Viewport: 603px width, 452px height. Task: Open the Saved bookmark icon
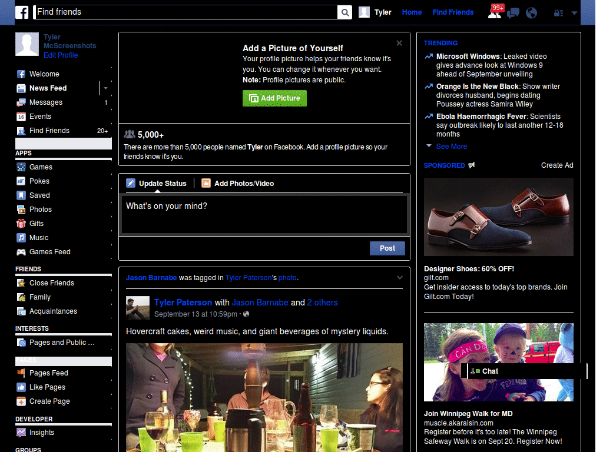(x=21, y=195)
